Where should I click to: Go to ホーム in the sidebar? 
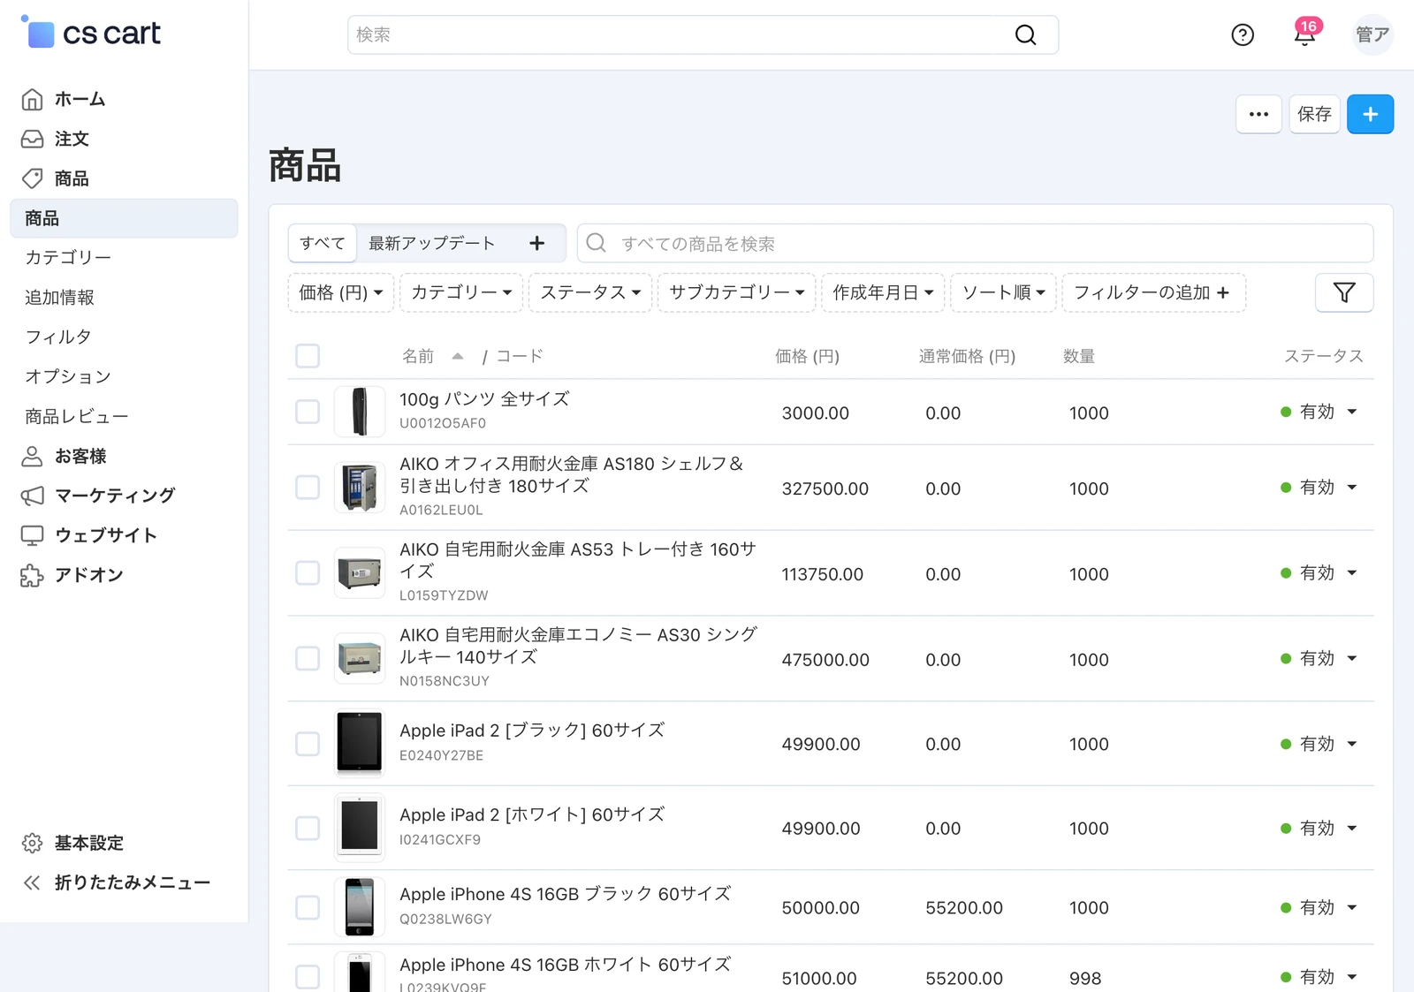[x=80, y=99]
